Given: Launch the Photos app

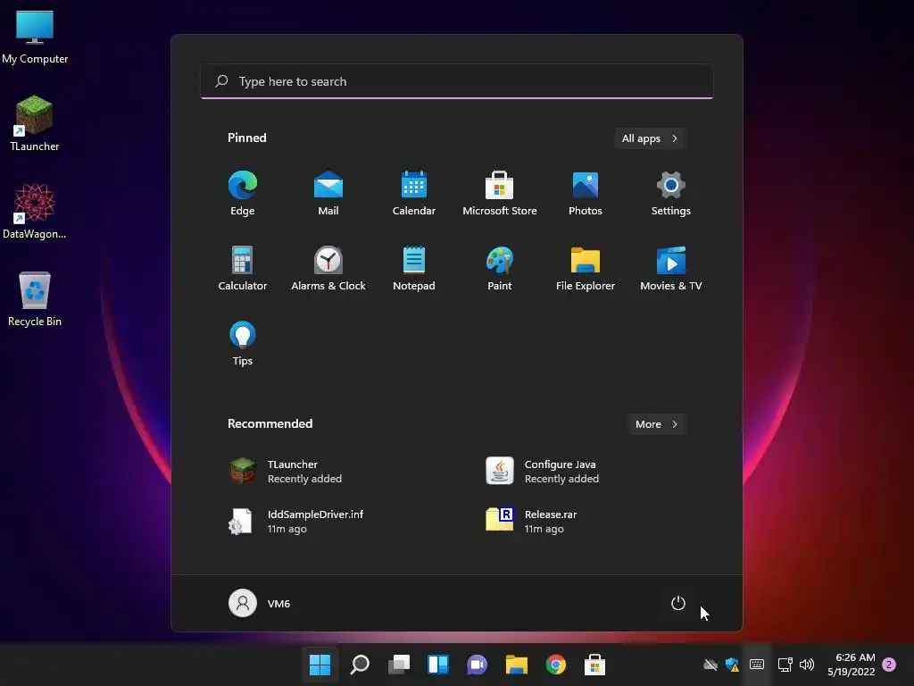Looking at the screenshot, I should coord(586,194).
